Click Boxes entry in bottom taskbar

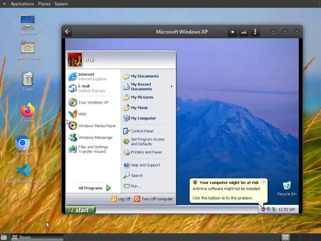tap(37, 237)
